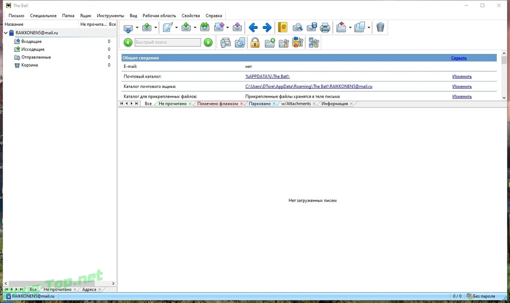Image resolution: width=510 pixels, height=303 pixels.
Task: Open the send mail dropdown arrow
Action: click(x=156, y=28)
